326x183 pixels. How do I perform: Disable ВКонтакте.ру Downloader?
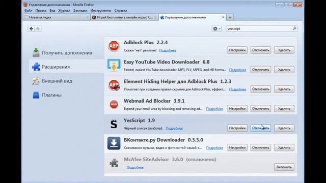pos(260,147)
